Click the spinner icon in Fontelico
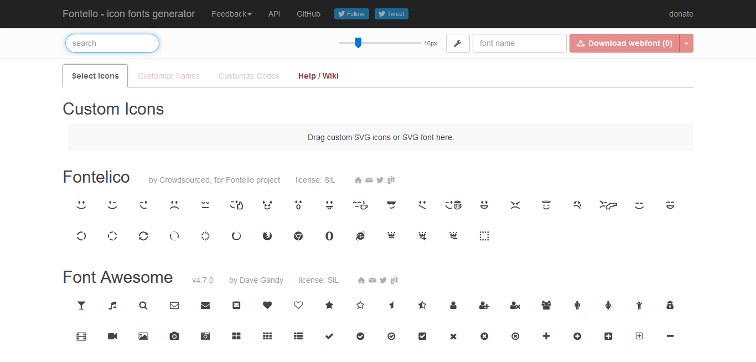Screen dimensions: 756x362 pos(205,236)
